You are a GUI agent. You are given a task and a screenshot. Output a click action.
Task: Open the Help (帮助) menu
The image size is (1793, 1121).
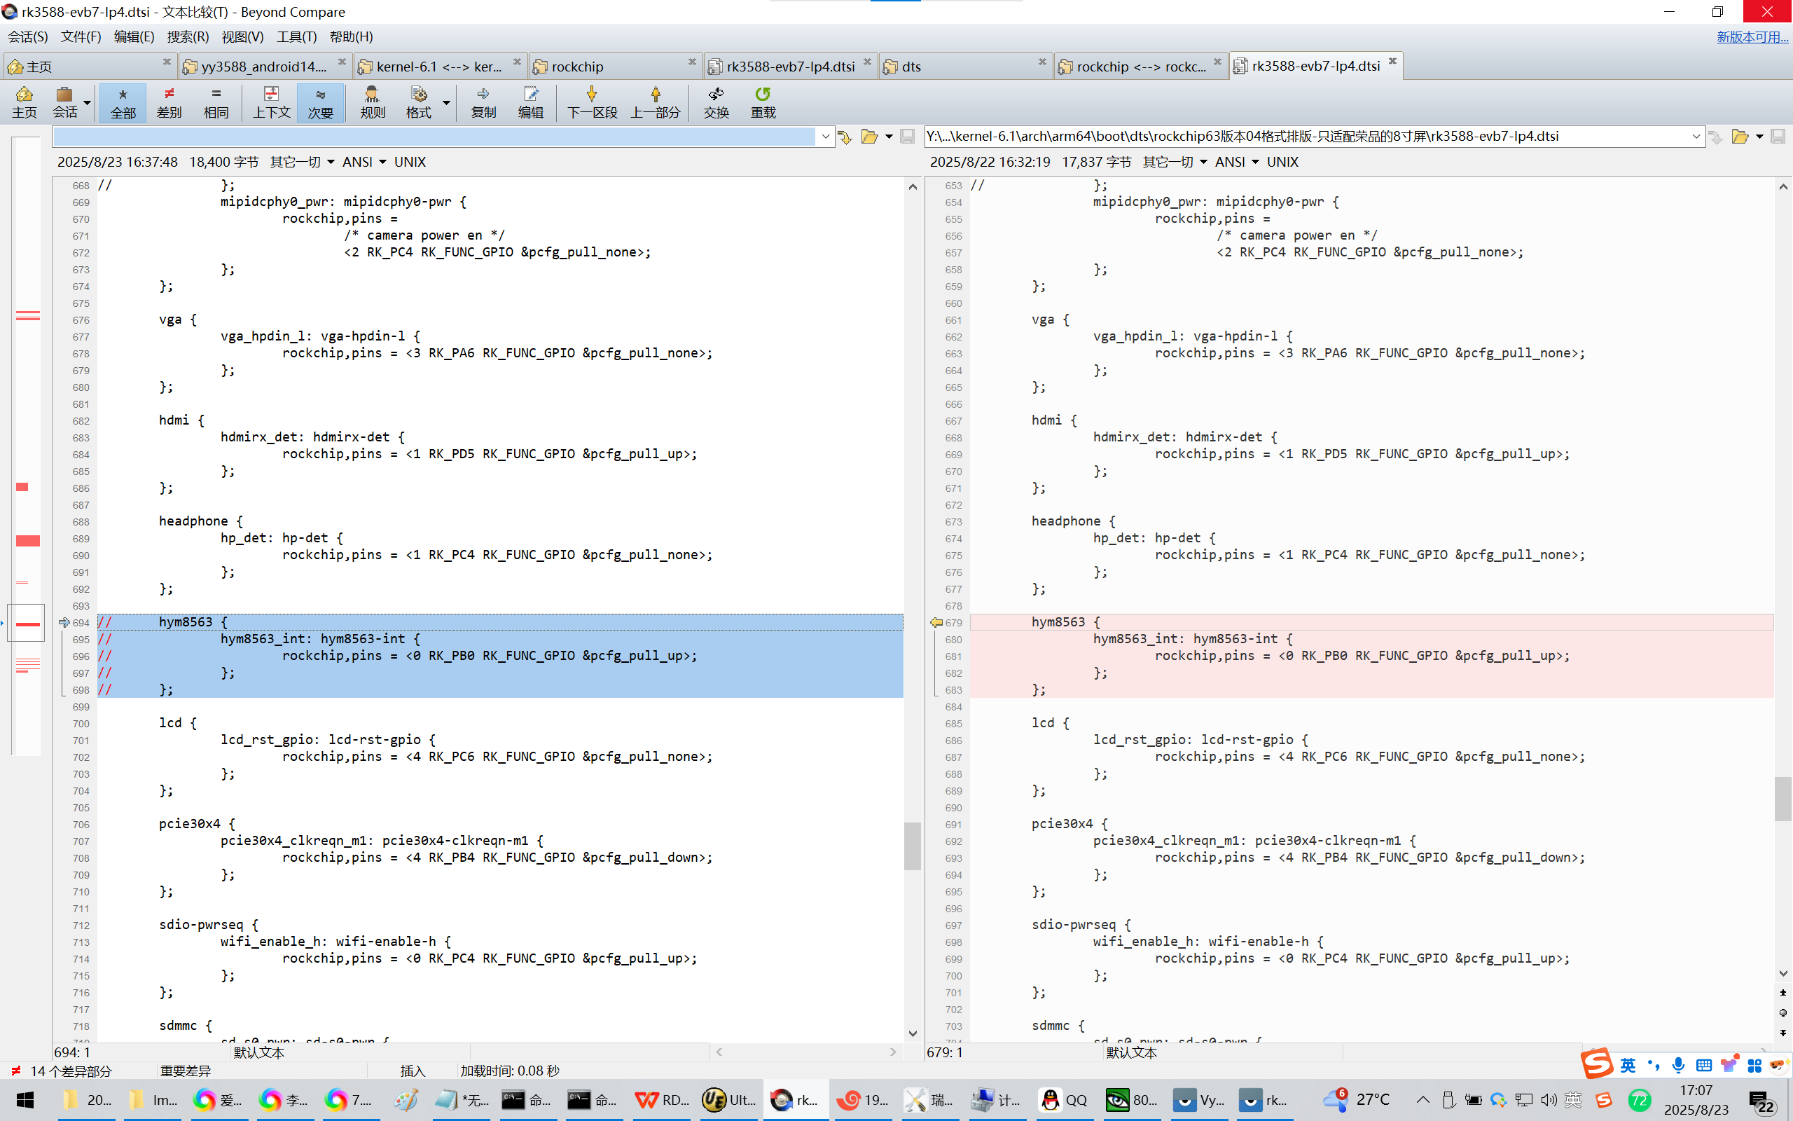coord(351,36)
